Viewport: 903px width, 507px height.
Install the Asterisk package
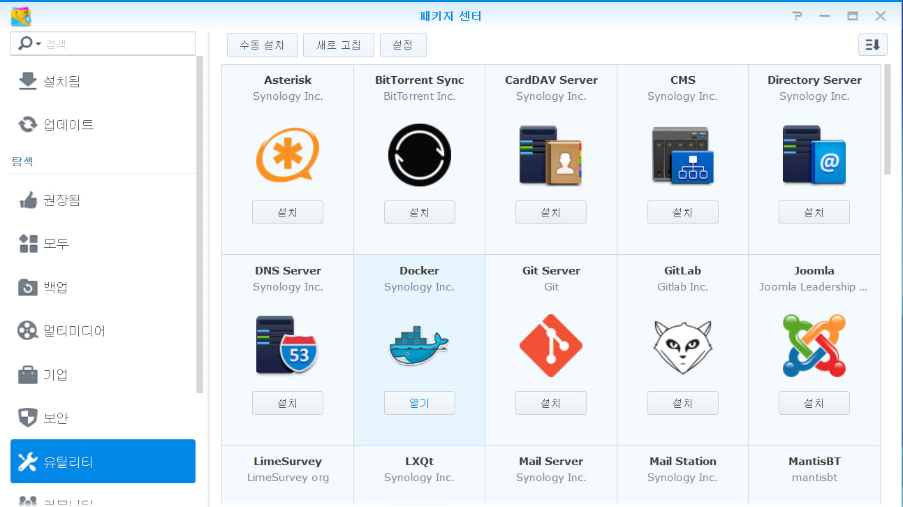[x=288, y=212]
